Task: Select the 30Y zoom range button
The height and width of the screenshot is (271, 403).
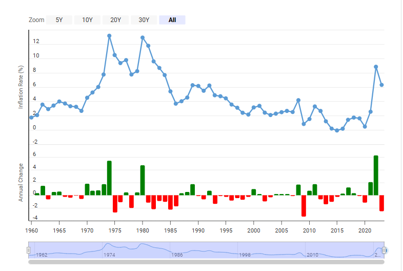Action: click(144, 20)
